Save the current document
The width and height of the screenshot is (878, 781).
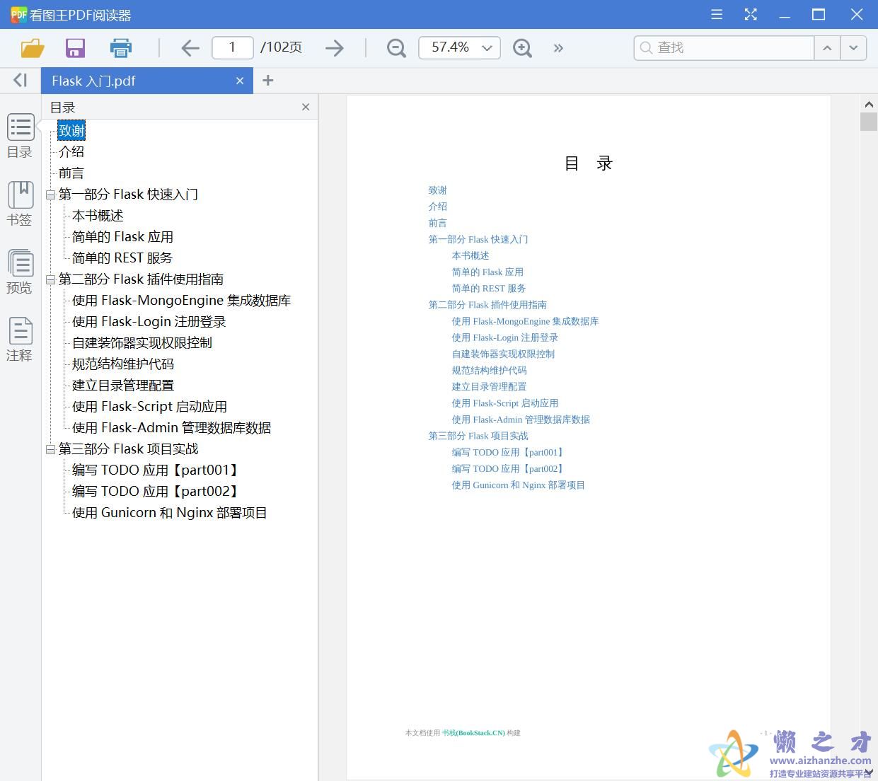(x=75, y=47)
